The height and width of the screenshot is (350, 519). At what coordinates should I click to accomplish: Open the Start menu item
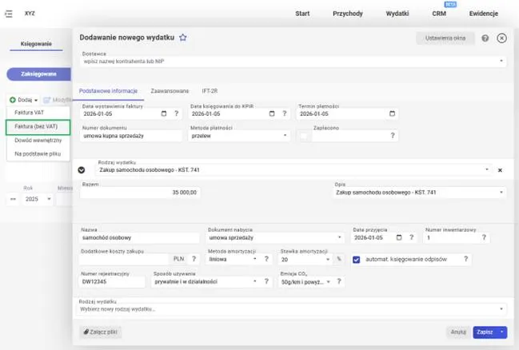point(302,14)
